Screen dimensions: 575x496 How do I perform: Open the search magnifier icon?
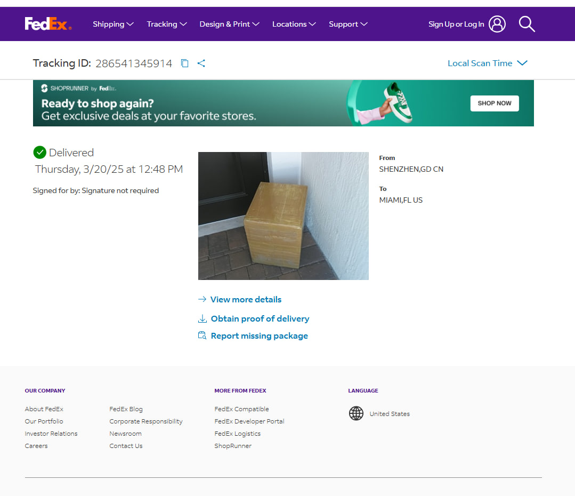527,24
